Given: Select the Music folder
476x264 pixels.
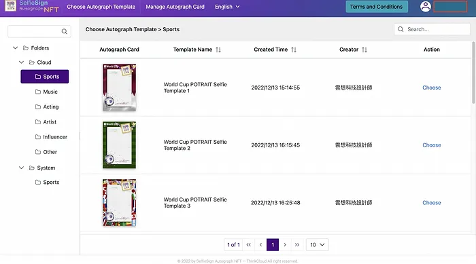Looking at the screenshot, I should tap(46, 92).
